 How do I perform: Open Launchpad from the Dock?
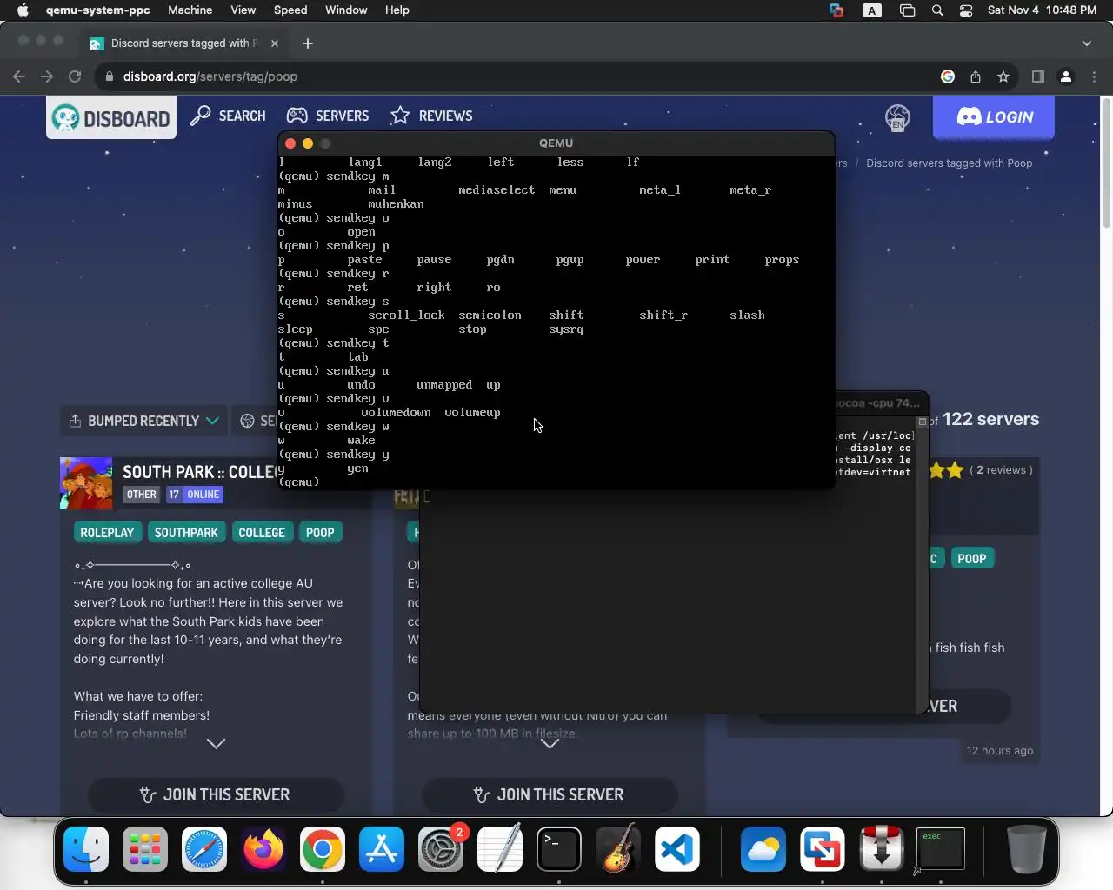point(145,849)
